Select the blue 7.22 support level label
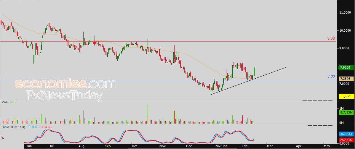Image resolution: width=355 pixels, height=149 pixels. click(x=331, y=77)
